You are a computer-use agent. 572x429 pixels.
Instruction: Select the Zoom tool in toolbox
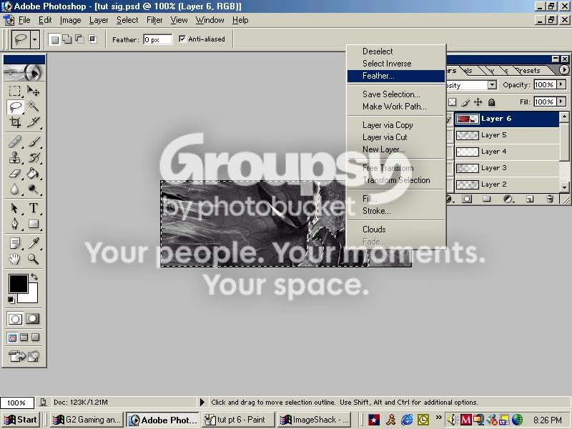click(33, 259)
